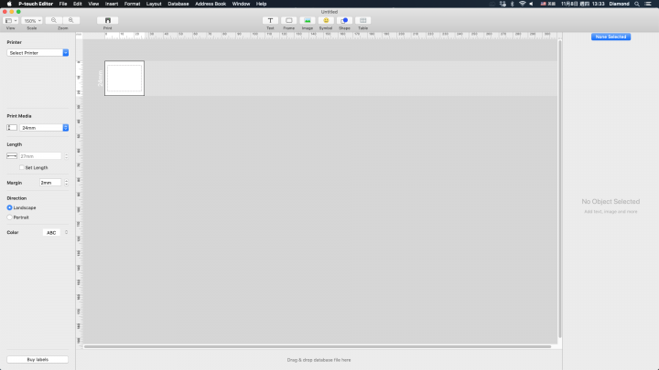Click the Length stepper arrows

pos(66,156)
